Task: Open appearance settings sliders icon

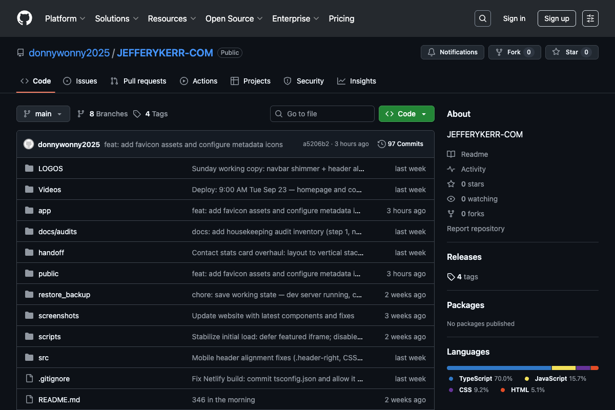Action: coord(590,18)
